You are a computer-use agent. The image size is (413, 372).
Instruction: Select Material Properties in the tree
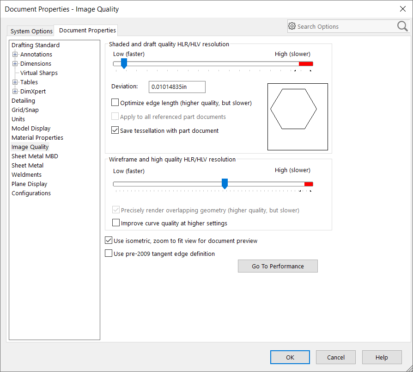click(x=37, y=137)
